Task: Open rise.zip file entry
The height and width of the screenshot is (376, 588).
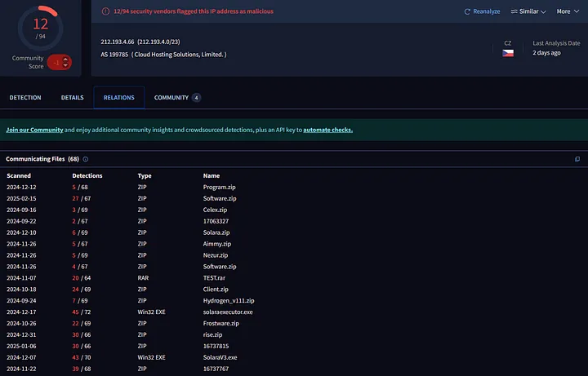Action: [212, 334]
